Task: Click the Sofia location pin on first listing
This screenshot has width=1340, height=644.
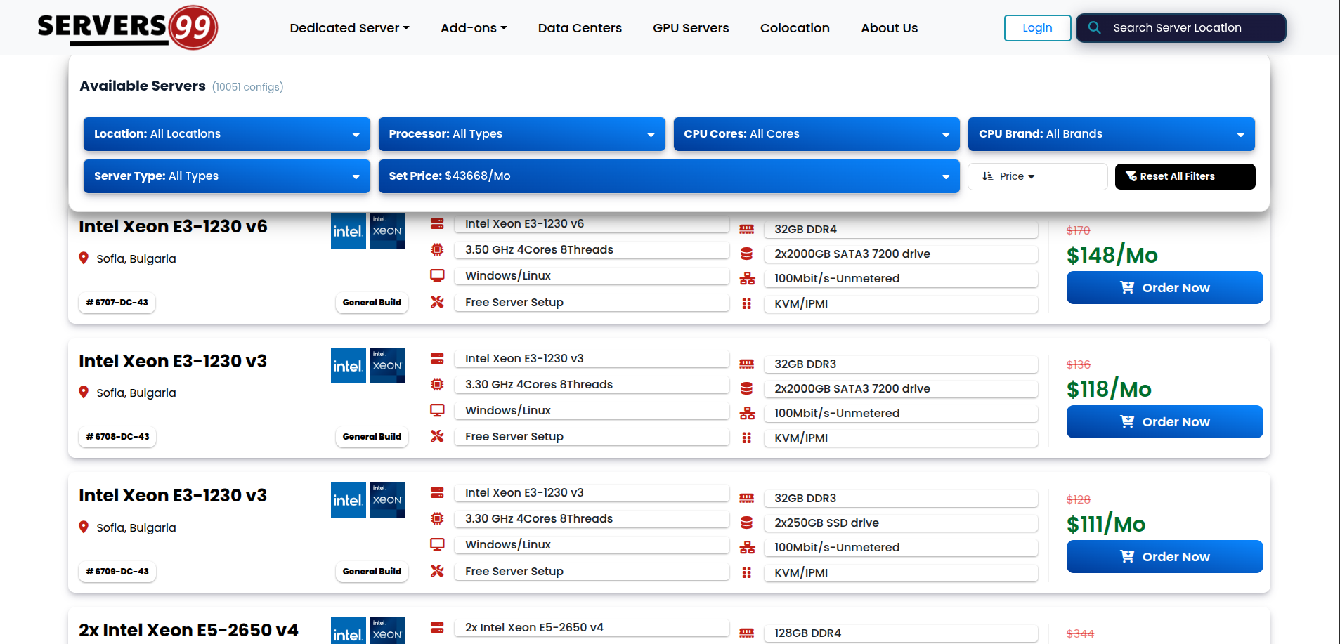Action: click(84, 258)
